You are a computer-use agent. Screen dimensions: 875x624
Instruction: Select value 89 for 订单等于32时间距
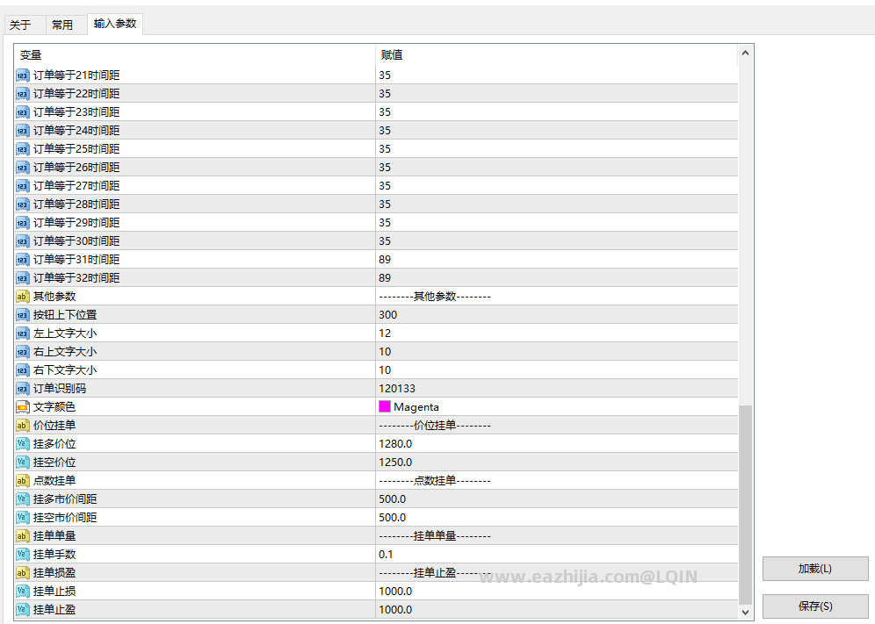click(385, 277)
